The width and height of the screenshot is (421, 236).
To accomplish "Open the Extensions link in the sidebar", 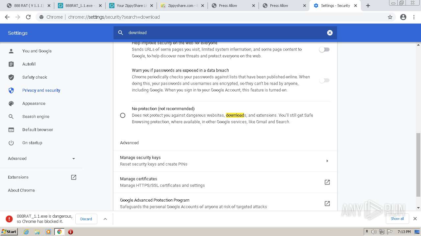I will pos(18,177).
